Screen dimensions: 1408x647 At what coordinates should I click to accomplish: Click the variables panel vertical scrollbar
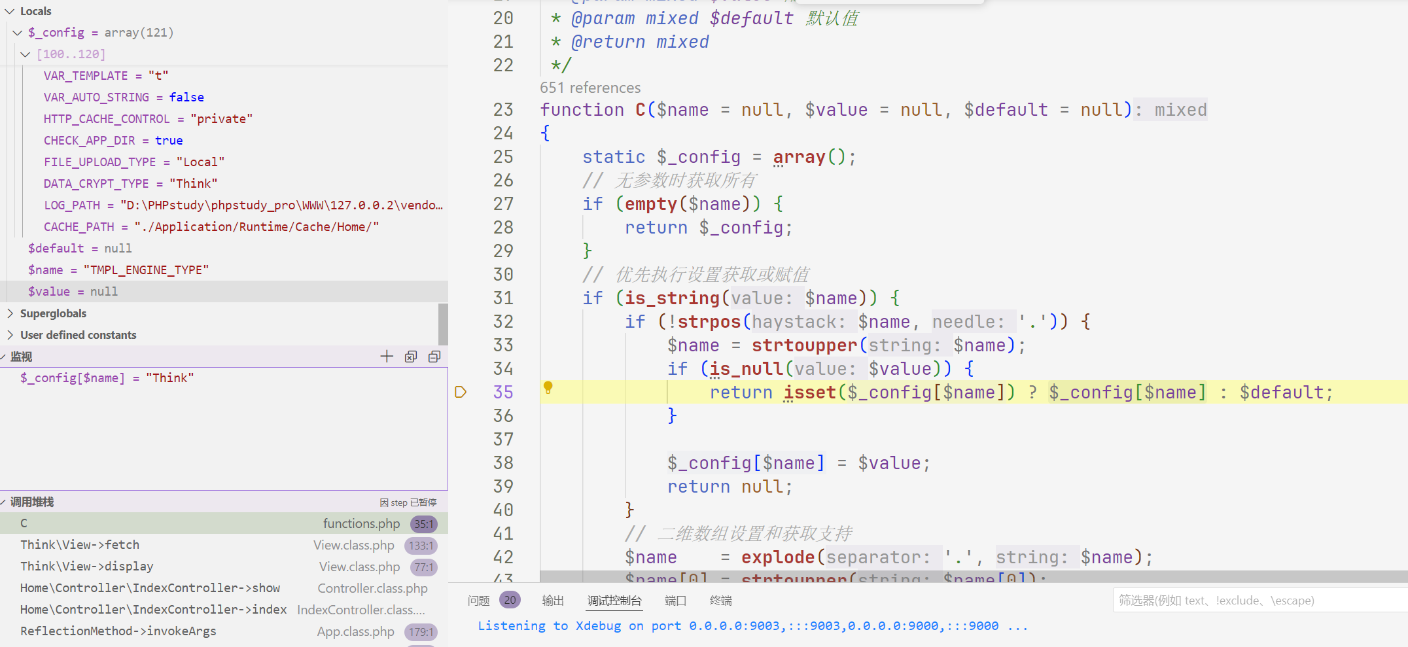443,324
